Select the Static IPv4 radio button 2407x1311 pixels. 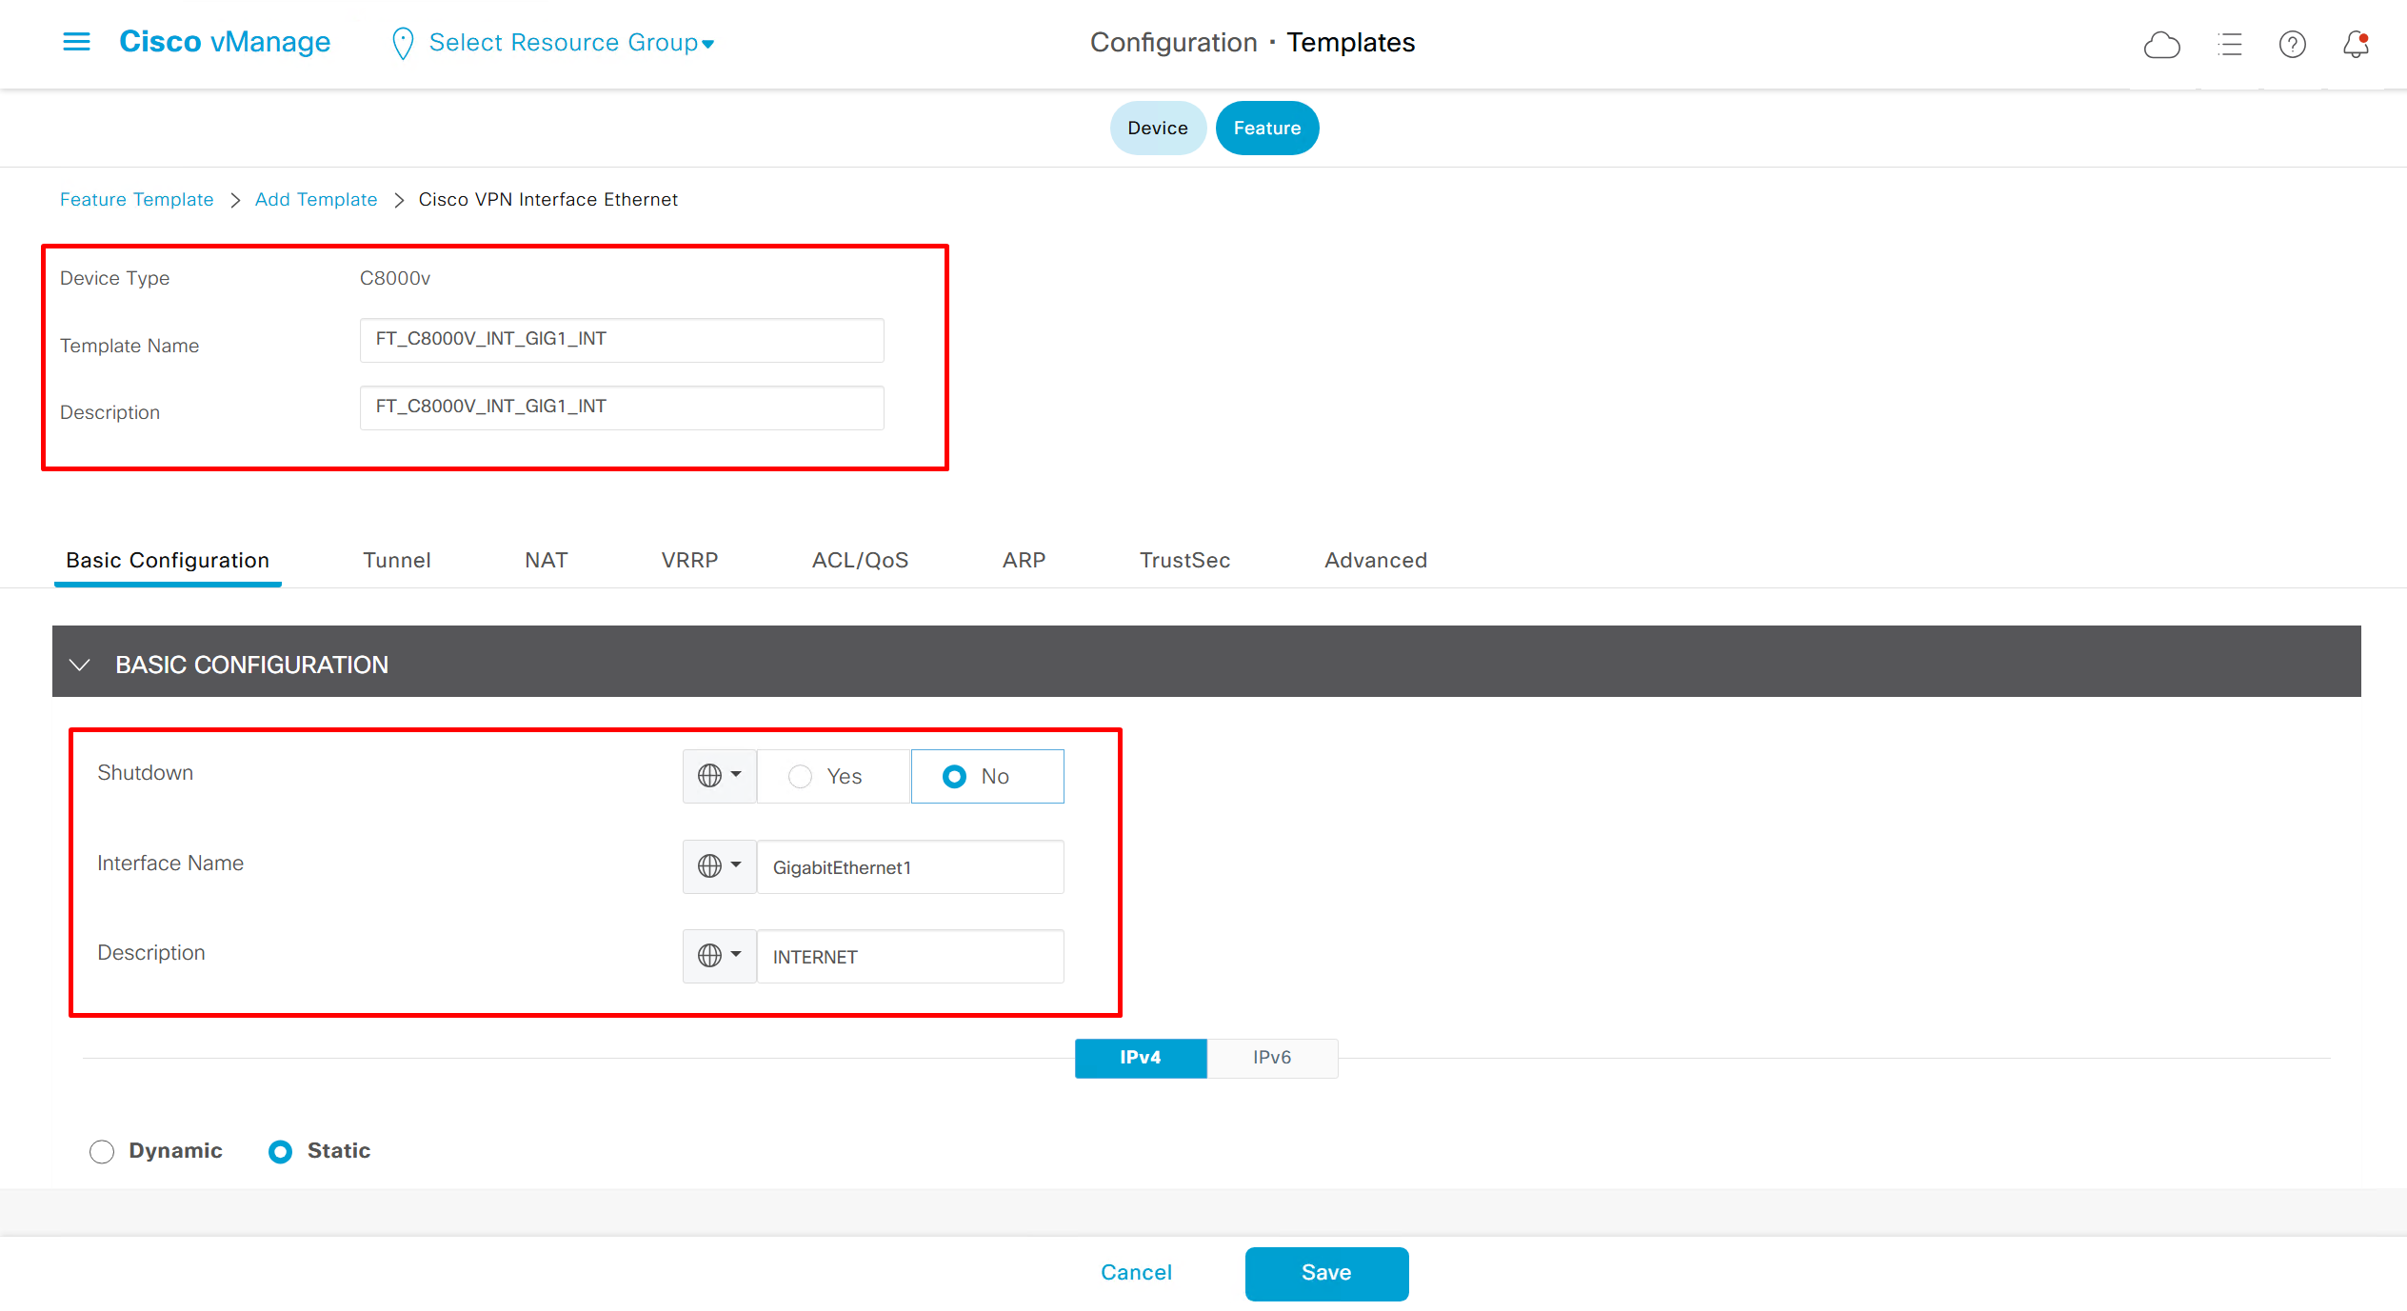[281, 1152]
